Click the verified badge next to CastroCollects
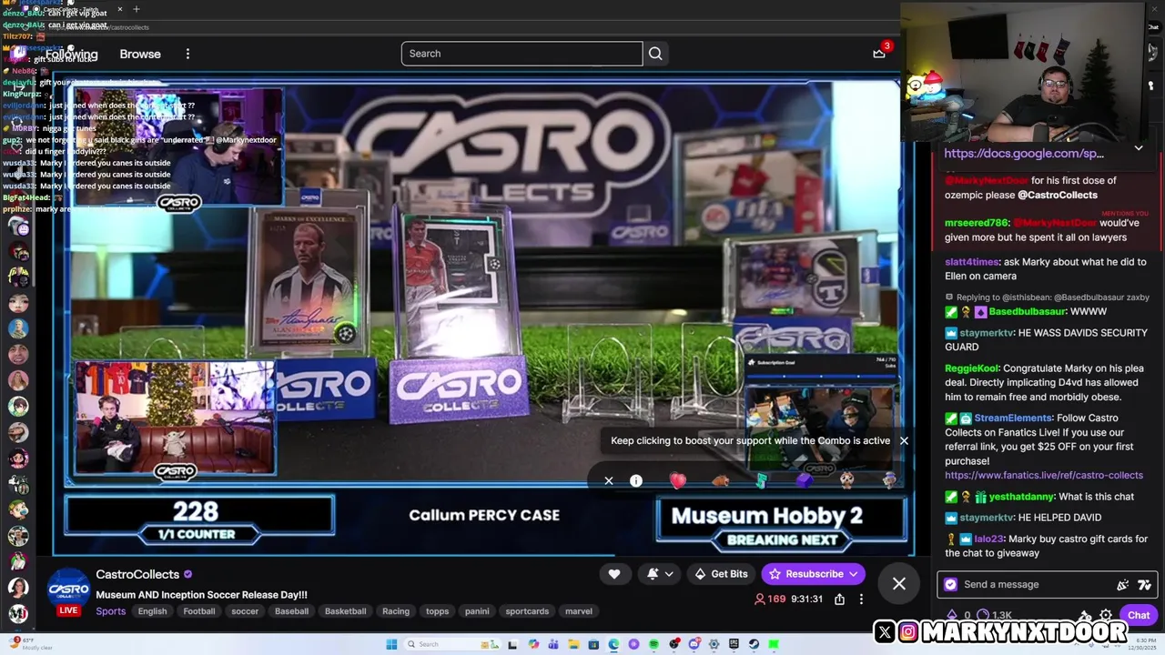 (x=188, y=575)
